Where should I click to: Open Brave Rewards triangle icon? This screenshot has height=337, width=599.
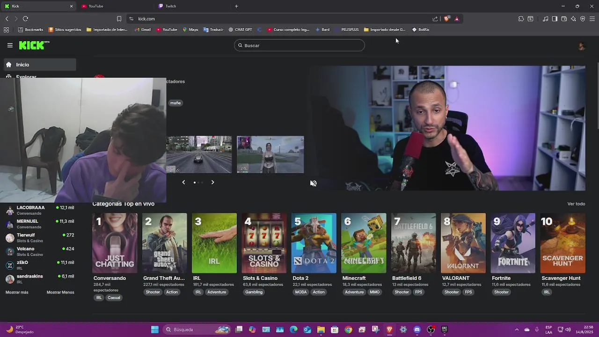click(x=457, y=19)
